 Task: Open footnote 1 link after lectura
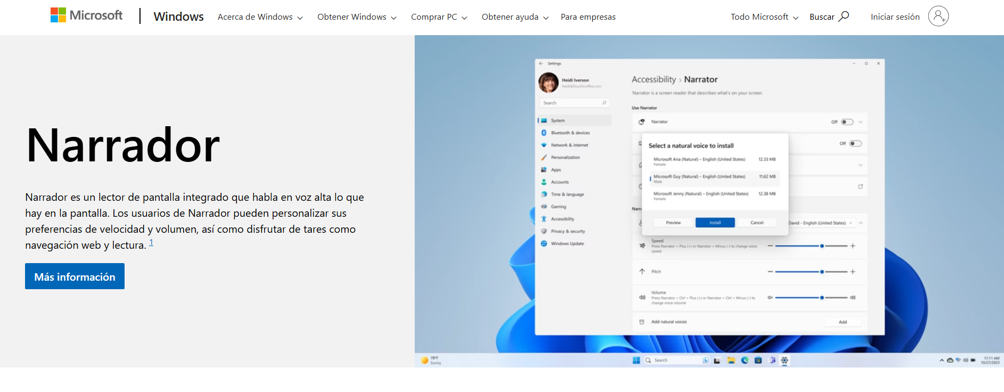coord(151,242)
